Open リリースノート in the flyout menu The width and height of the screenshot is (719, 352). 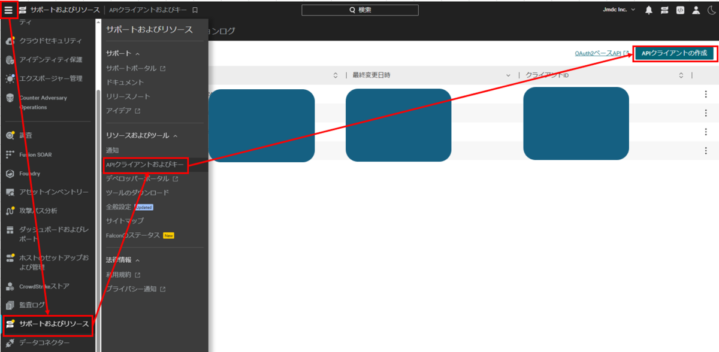click(128, 96)
